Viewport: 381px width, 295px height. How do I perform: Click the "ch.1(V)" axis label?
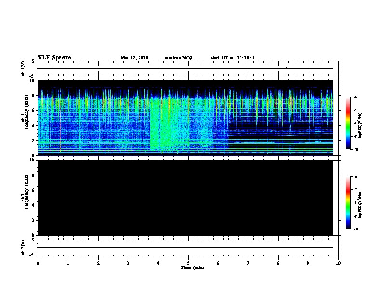[x=23, y=68]
